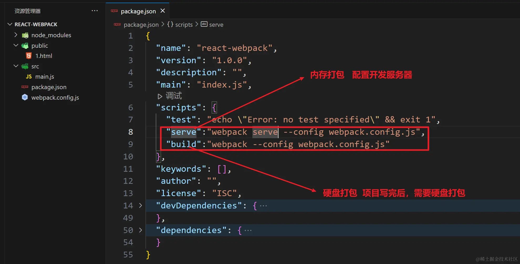
Task: Click the "devDependencies" key text
Action: 199,206
